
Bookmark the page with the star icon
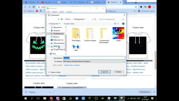(x=136, y=7)
